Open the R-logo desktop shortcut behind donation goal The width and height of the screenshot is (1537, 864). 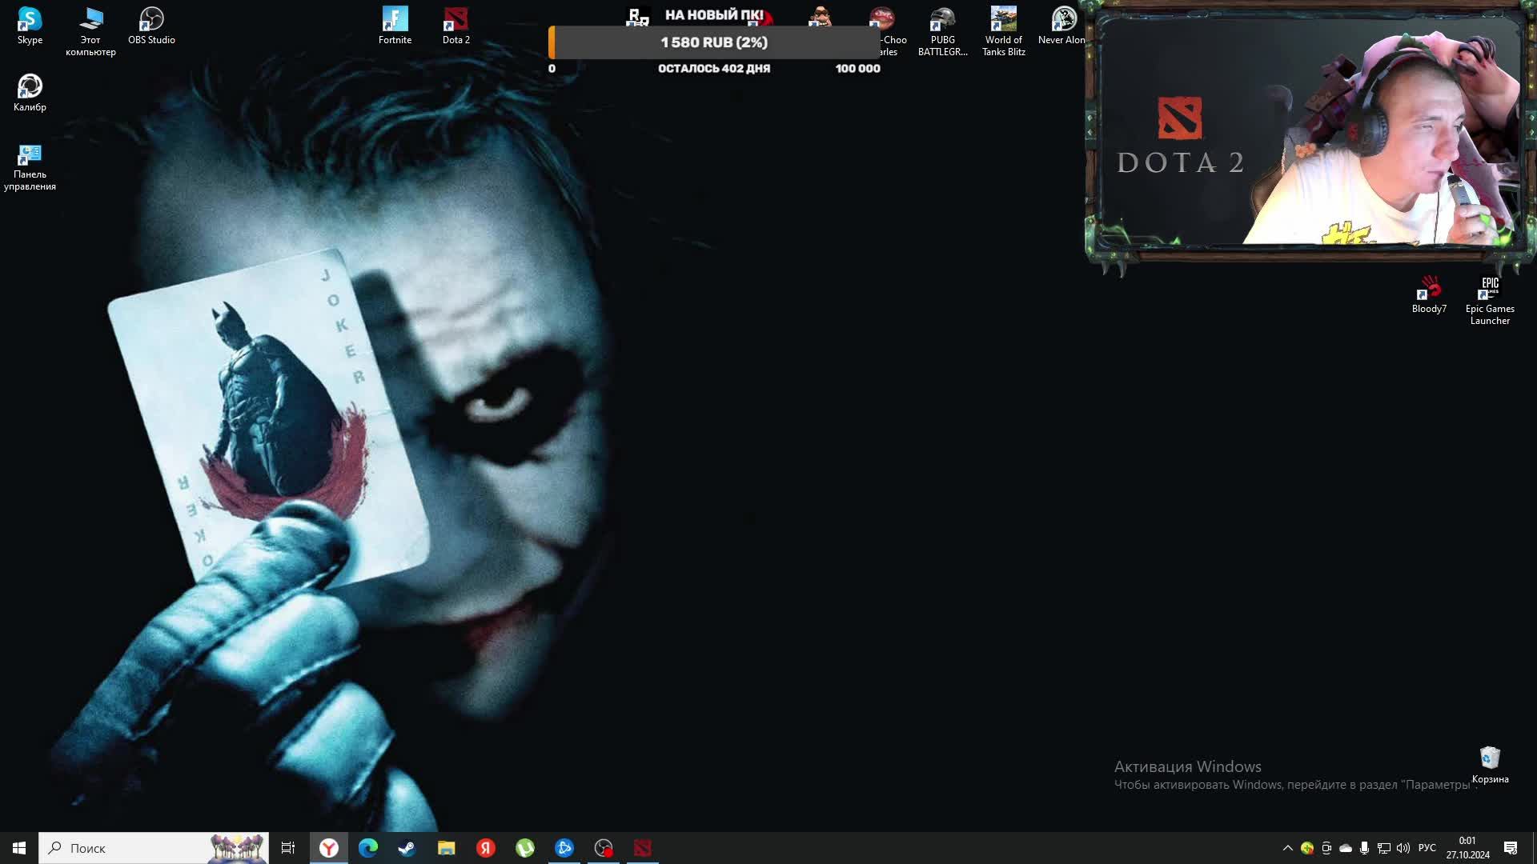click(637, 16)
